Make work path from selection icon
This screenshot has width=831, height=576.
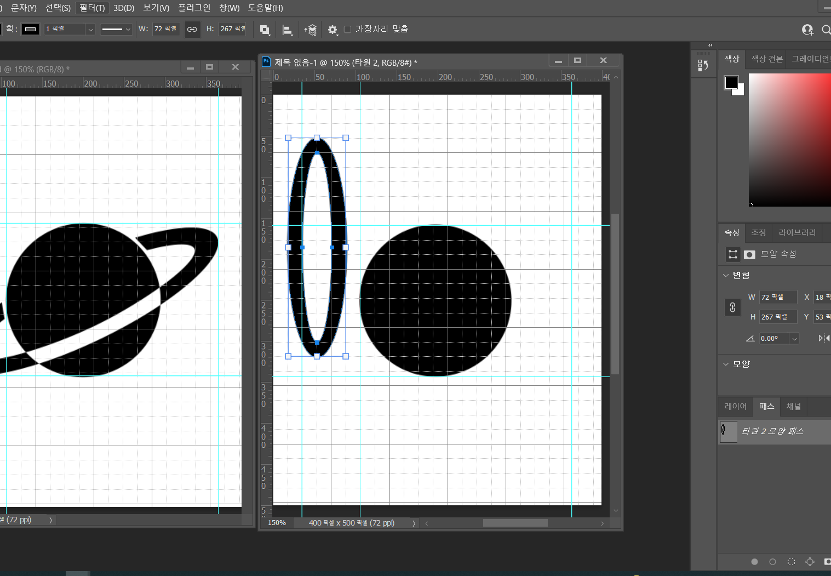pos(810,562)
